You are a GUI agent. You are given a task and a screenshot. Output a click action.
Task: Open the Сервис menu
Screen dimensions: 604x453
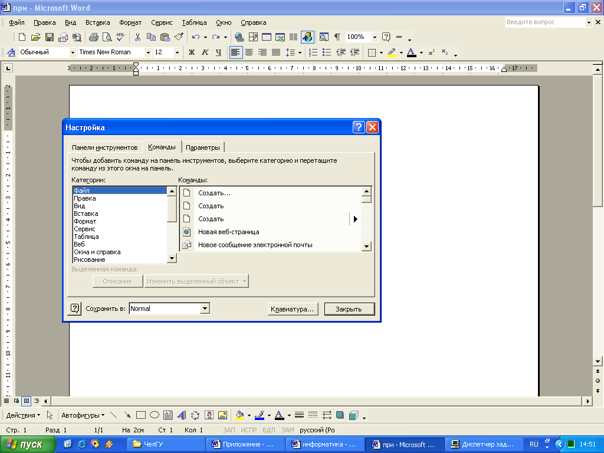pos(162,22)
